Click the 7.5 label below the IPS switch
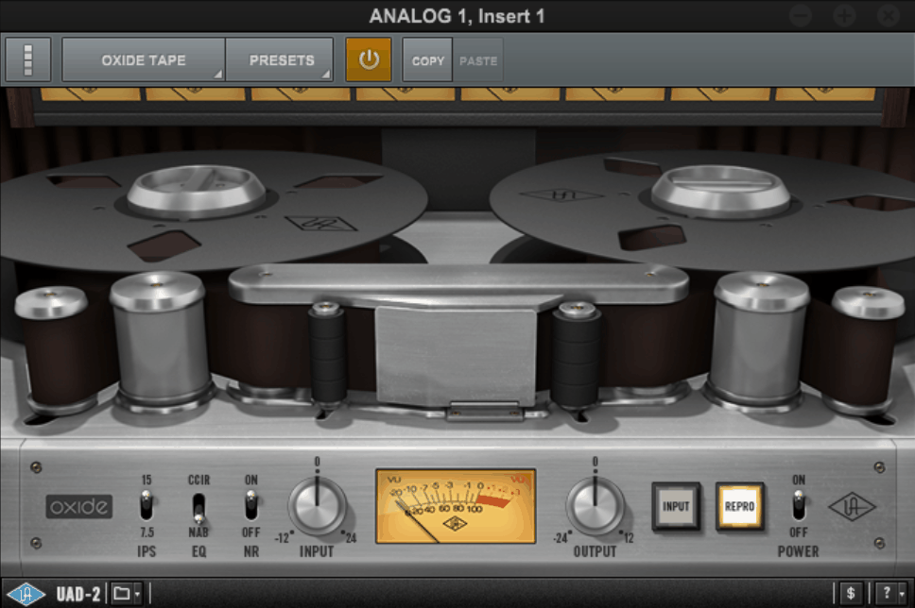 coord(147,532)
